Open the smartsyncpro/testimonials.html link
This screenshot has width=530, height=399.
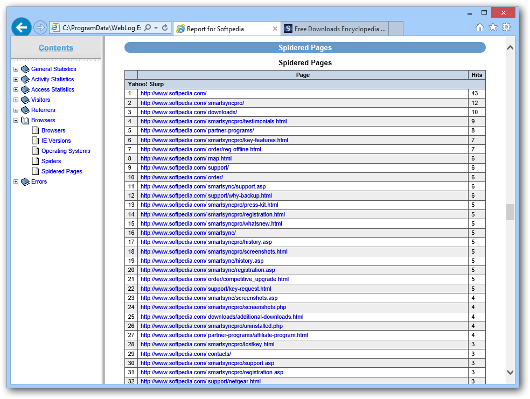(x=214, y=121)
